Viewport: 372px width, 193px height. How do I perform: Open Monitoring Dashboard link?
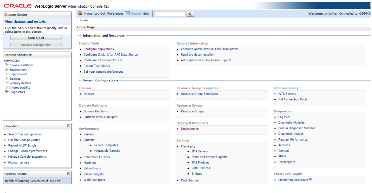click(293, 180)
